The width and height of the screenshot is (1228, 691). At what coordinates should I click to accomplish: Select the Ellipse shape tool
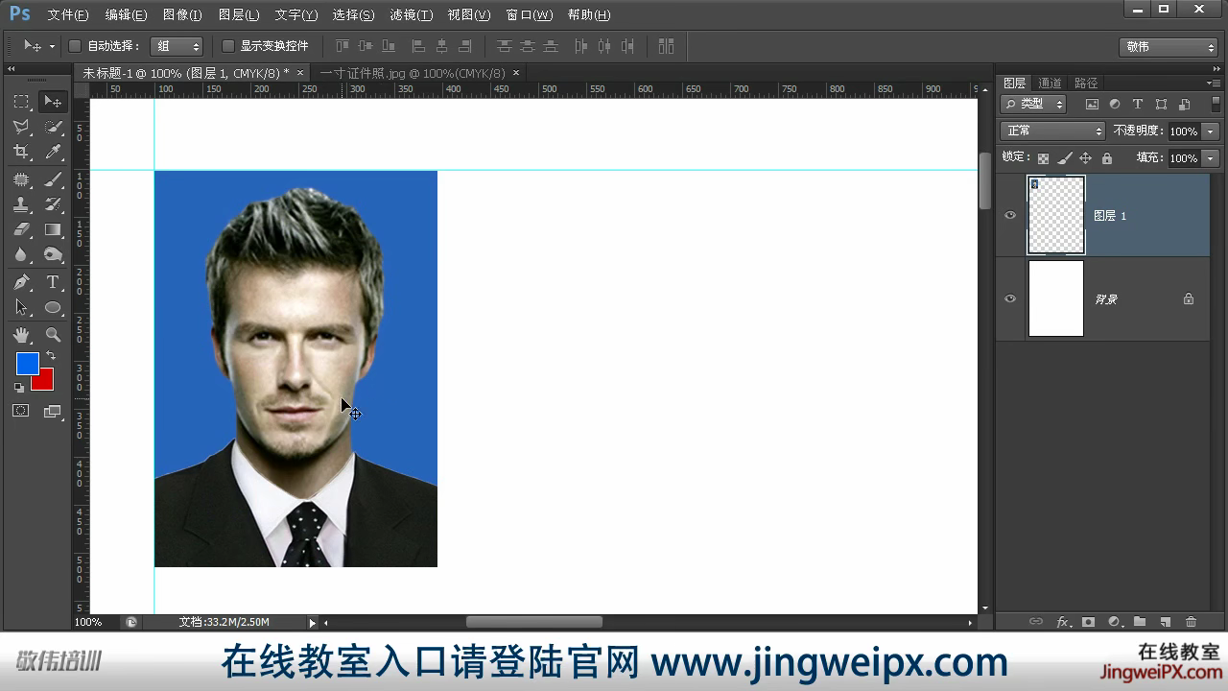pos(53,307)
